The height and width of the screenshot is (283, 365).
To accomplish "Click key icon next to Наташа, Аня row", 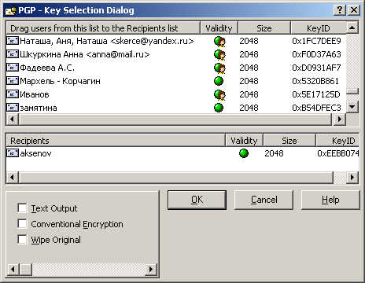I will [13, 41].
